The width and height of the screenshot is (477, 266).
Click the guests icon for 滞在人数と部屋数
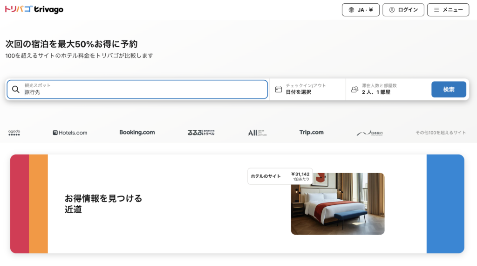pyautogui.click(x=354, y=89)
